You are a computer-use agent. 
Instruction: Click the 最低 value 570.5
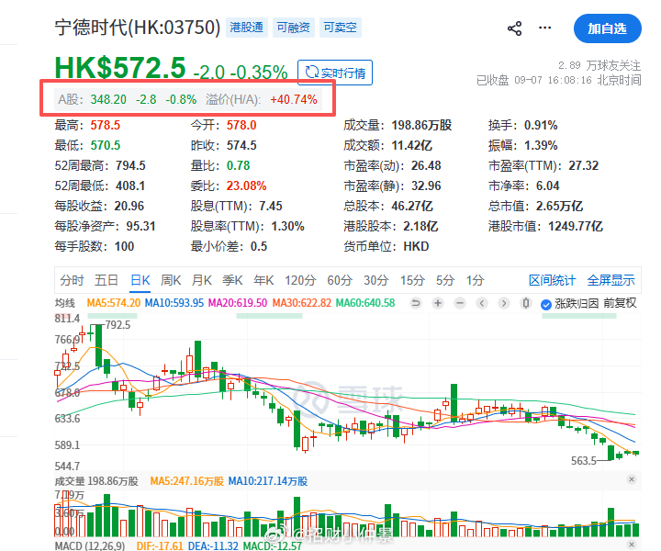click(x=106, y=145)
